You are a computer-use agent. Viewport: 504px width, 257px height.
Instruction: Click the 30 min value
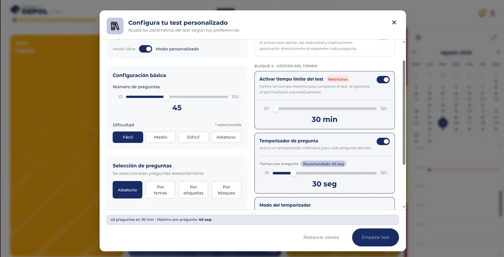click(x=324, y=120)
